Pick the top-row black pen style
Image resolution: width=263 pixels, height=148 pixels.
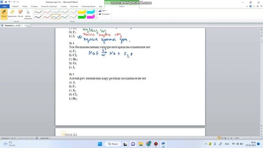pos(38,12)
